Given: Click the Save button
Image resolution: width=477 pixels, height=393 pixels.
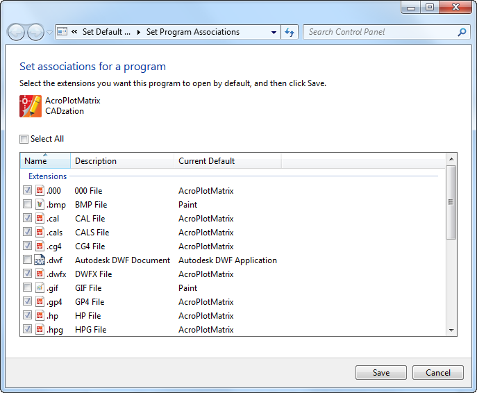Looking at the screenshot, I should tap(381, 372).
